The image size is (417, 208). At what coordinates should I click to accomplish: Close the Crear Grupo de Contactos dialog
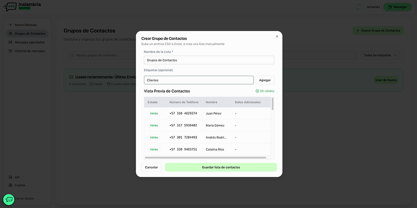click(x=277, y=37)
